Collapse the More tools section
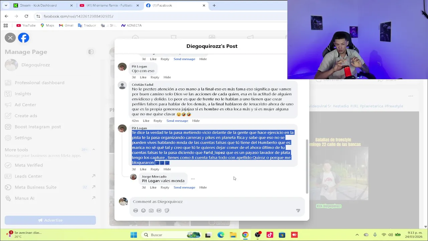 [x=94, y=150]
